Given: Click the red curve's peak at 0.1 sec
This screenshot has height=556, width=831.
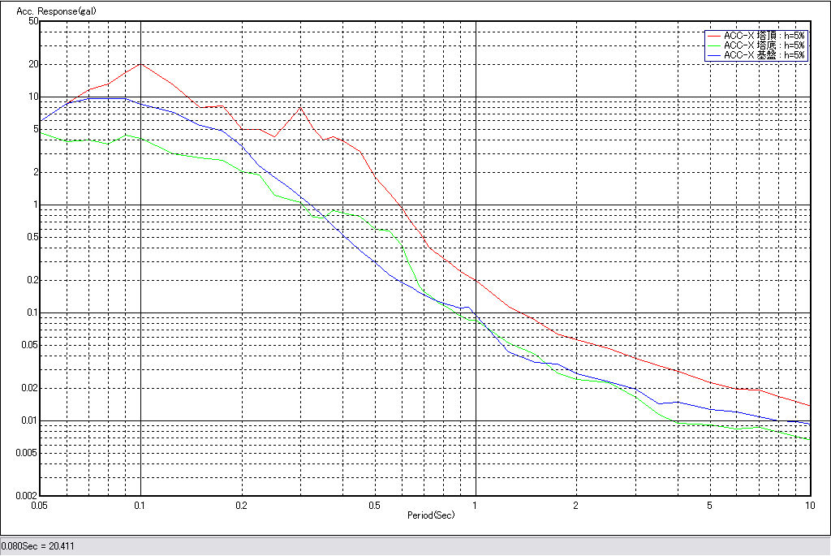Looking at the screenshot, I should click(x=141, y=63).
